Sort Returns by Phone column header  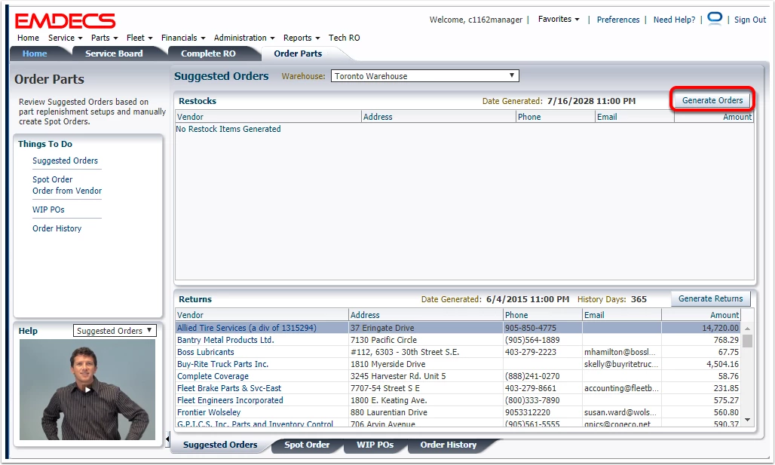click(x=543, y=315)
